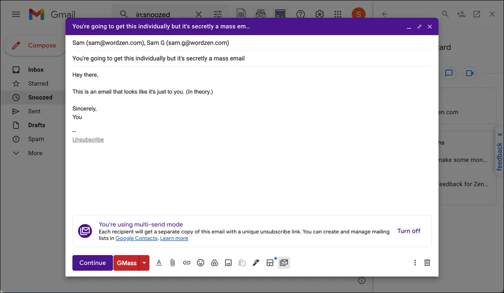Click the GMass reports icon in header
This screenshot has height=293, width=504.
pos(280,14)
